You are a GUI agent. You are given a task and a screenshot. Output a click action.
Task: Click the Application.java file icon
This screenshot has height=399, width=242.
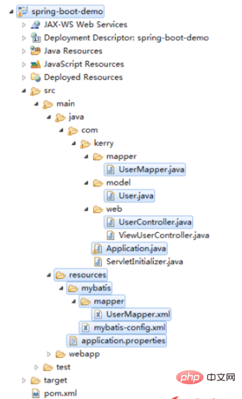click(x=98, y=249)
